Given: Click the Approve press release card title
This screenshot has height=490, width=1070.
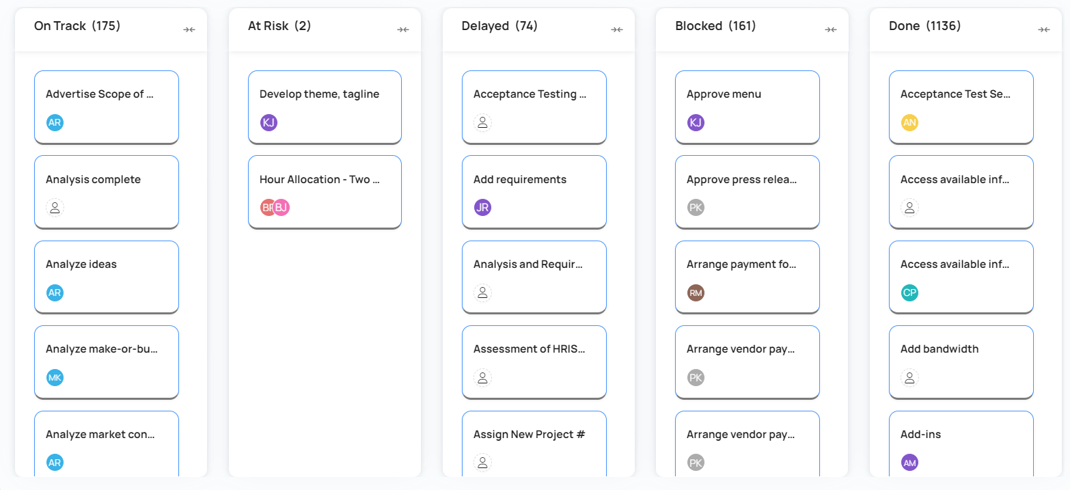Looking at the screenshot, I should point(741,180).
